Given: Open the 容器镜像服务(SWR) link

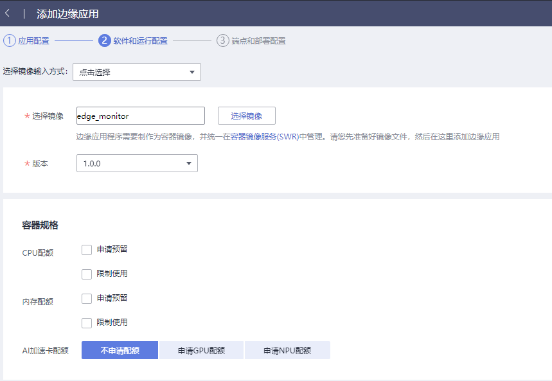Looking at the screenshot, I should [x=264, y=137].
